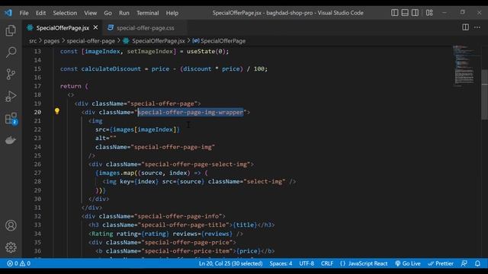Change encoding via UTF-8
The height and width of the screenshot is (274, 488).
[307, 263]
